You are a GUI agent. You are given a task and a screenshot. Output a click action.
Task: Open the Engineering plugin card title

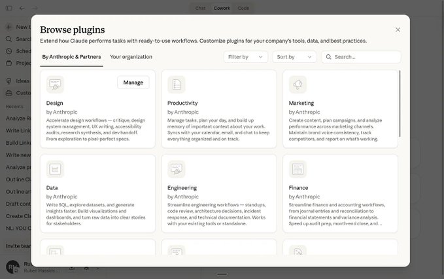coord(182,188)
